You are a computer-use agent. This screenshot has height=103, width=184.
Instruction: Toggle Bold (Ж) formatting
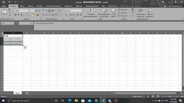tap(16, 15)
